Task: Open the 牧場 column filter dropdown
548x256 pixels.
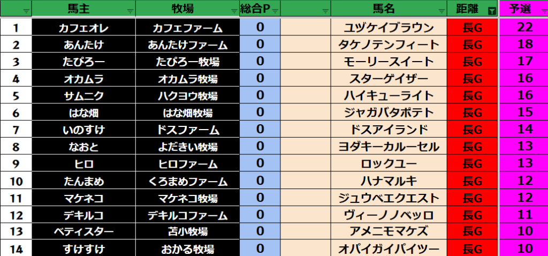Action: pos(234,10)
